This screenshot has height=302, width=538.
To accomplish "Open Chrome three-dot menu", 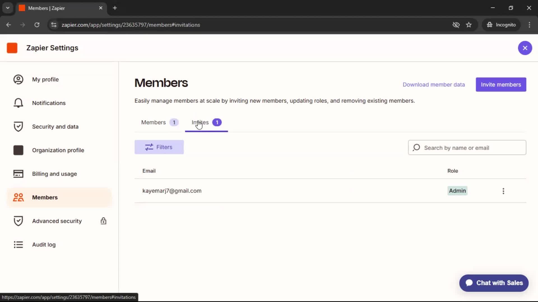I will coord(529,25).
